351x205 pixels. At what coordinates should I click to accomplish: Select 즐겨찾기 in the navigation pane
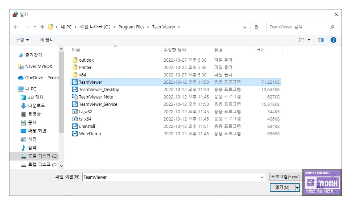31,55
